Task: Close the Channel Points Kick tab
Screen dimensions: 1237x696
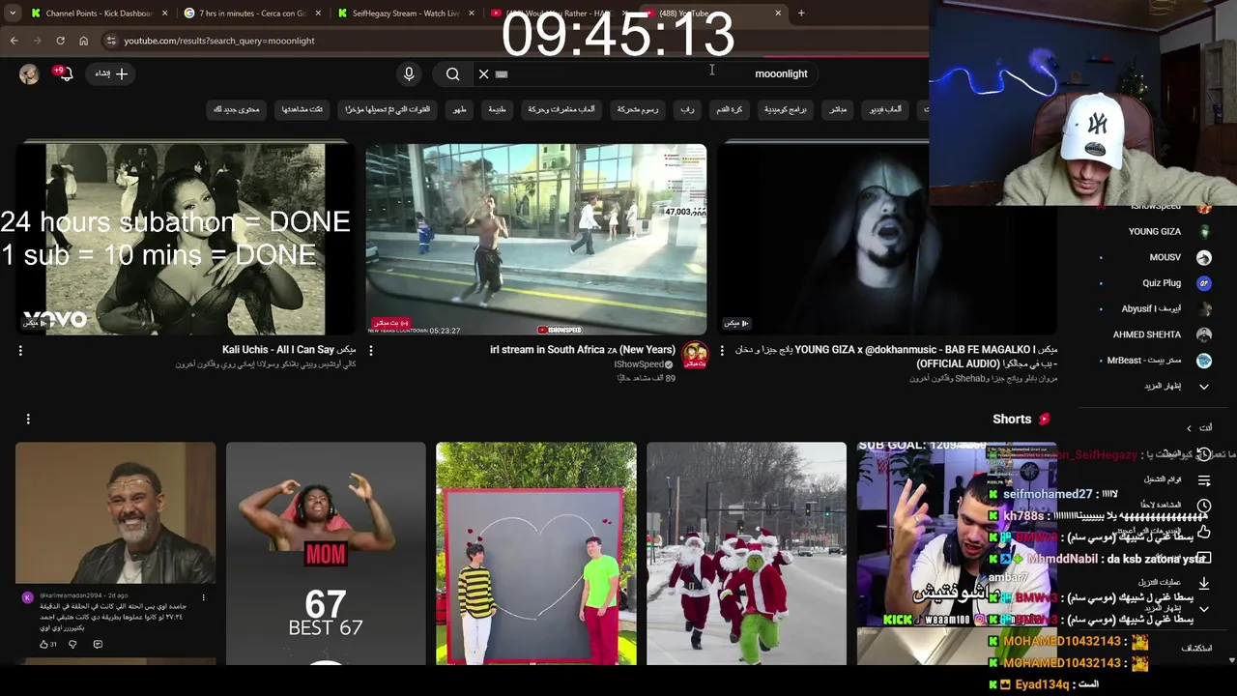Action: click(x=164, y=14)
